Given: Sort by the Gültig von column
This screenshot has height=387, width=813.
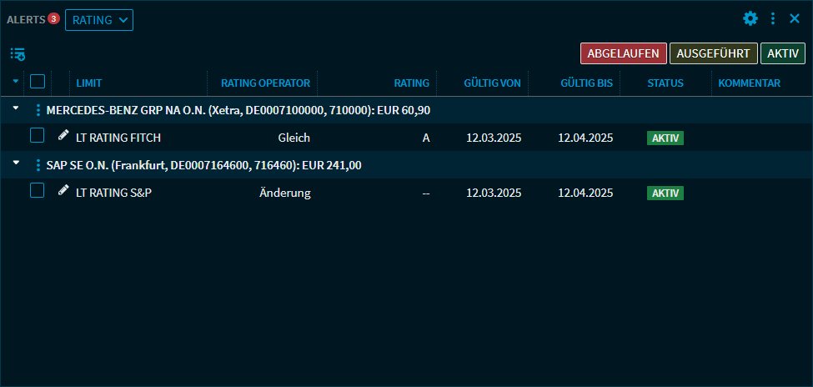Looking at the screenshot, I should [492, 83].
